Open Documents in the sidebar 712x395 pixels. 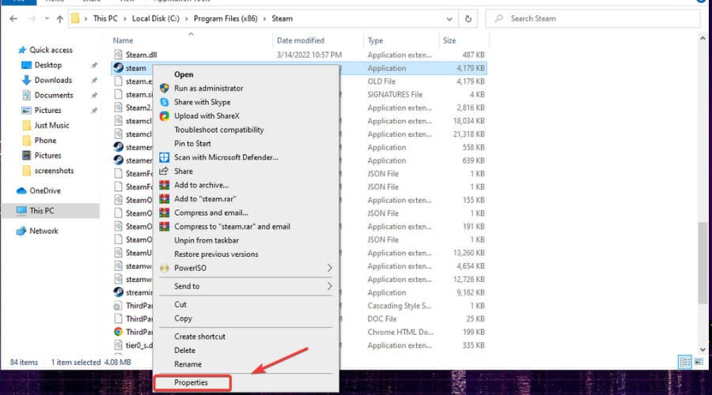coord(54,96)
